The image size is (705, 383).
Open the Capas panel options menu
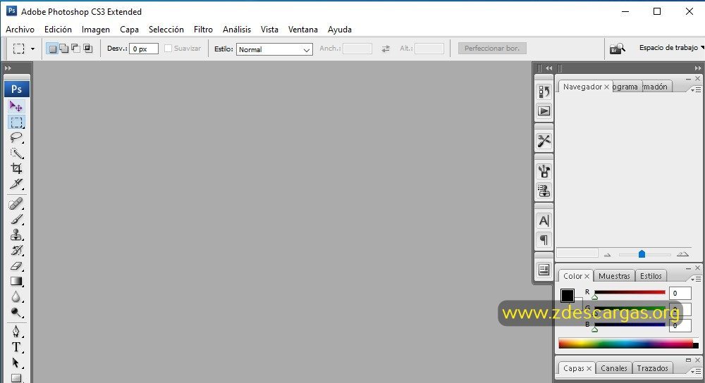[696, 371]
